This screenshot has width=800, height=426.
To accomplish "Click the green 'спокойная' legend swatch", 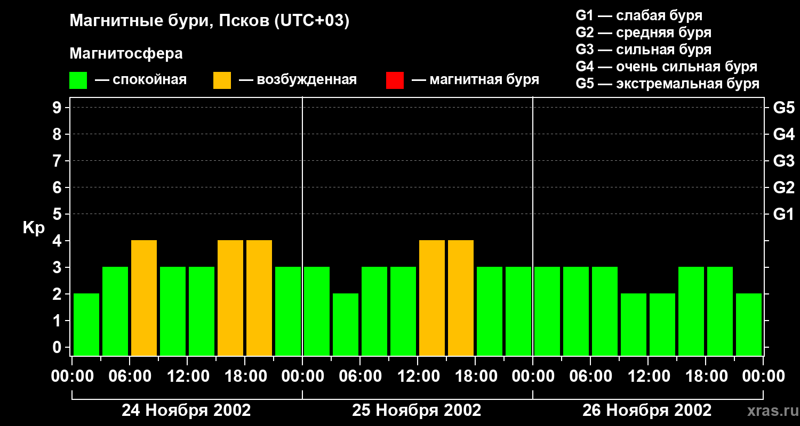I will 78,80.
